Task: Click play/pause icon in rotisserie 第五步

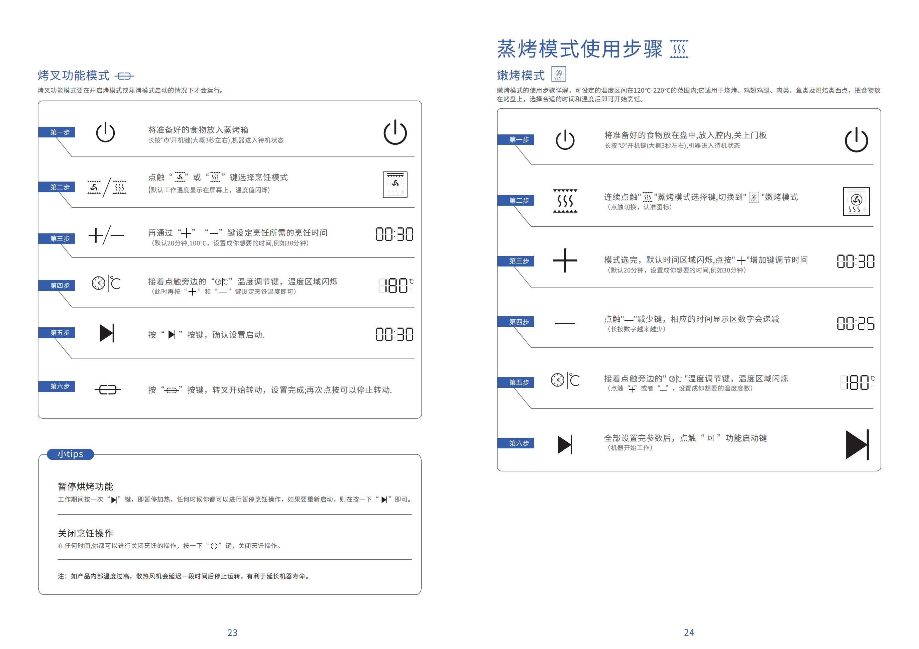Action: tap(107, 333)
